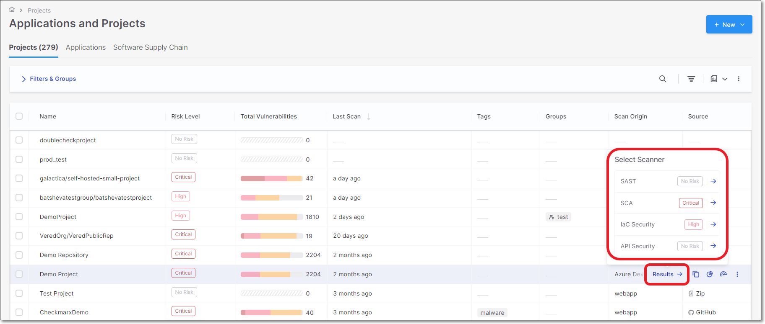Check the CheckmarxDemo row checkbox
765x324 pixels.
[19, 312]
